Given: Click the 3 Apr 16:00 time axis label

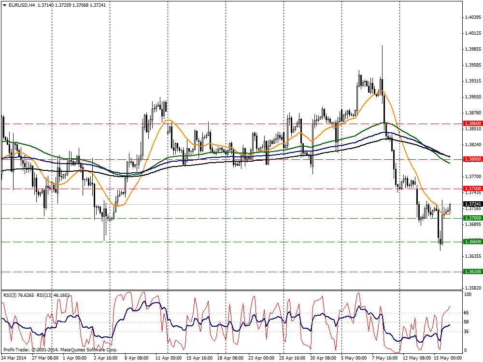Looking at the screenshot, I should coord(106,358).
